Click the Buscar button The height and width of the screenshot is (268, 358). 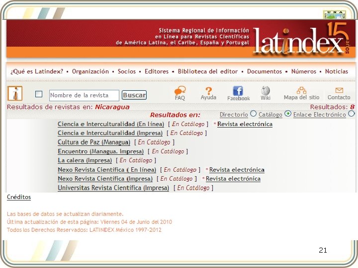click(134, 95)
